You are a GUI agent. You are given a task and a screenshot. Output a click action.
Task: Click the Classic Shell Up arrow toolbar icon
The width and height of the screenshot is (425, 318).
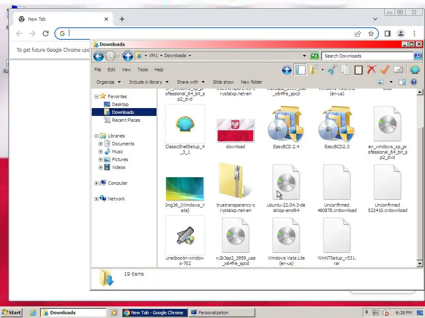click(286, 70)
